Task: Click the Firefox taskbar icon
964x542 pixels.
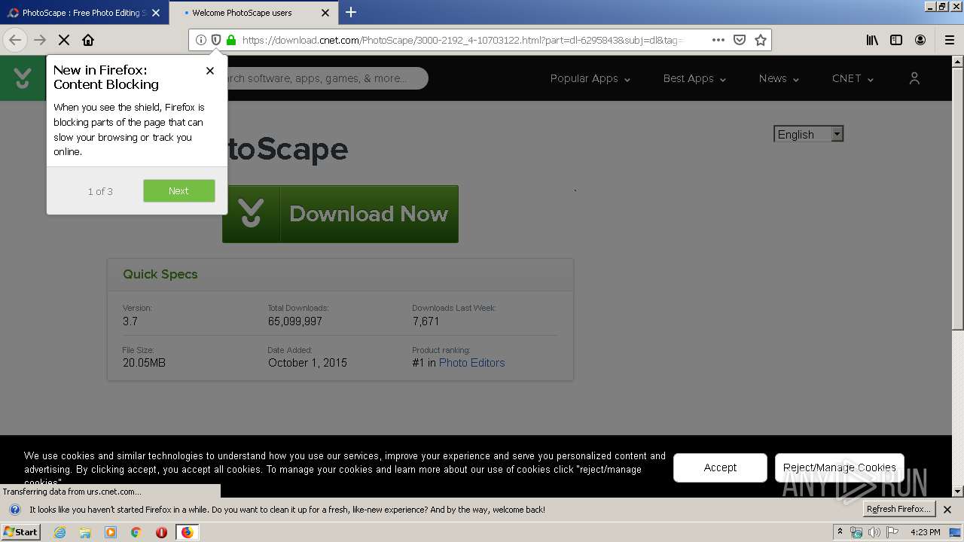Action: (187, 532)
